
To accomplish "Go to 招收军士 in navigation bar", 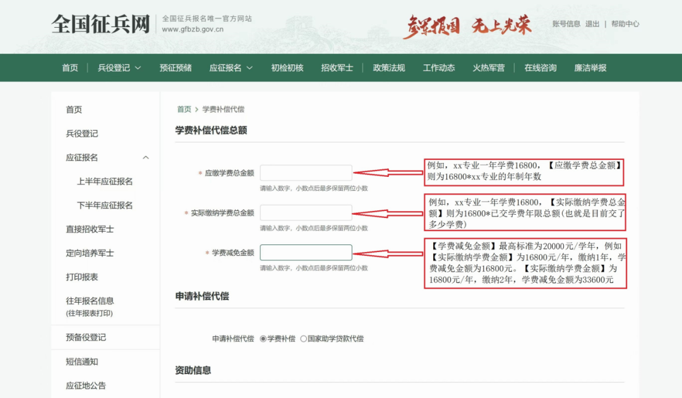I will click(x=337, y=68).
